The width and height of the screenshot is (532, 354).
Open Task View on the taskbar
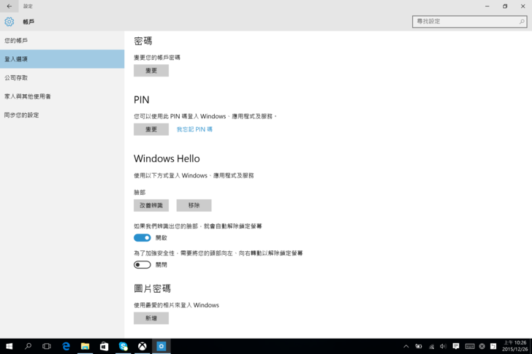pos(47,346)
